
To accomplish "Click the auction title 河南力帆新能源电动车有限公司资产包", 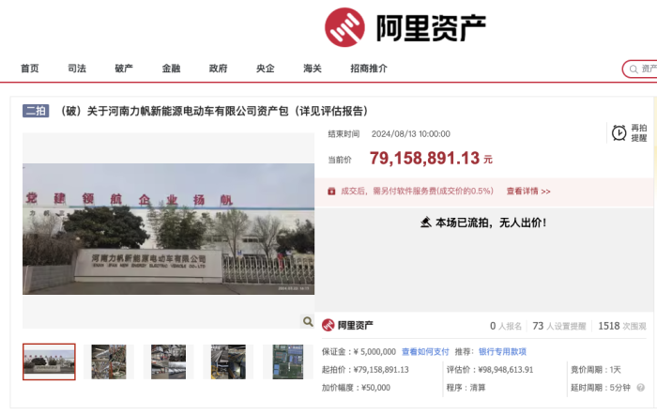I will click(x=214, y=111).
